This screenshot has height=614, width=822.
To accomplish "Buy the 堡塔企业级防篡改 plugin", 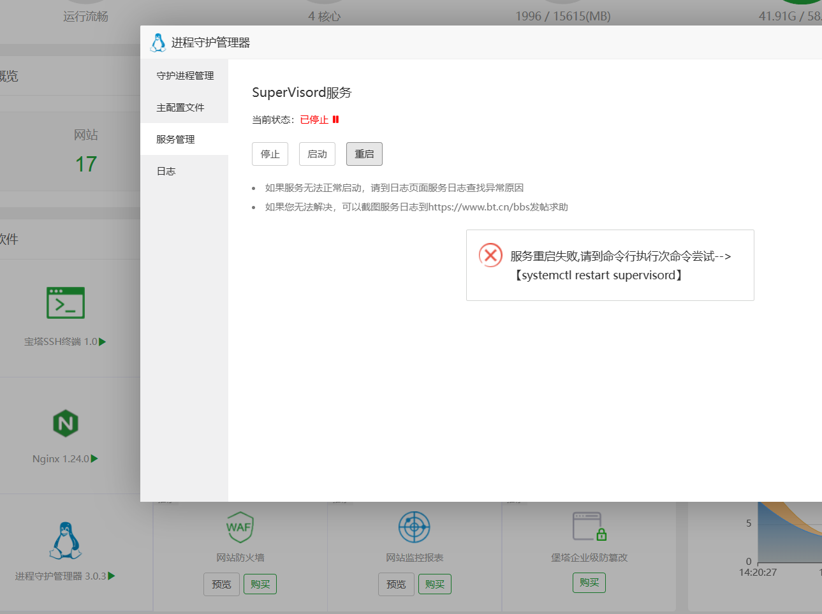I will tap(589, 583).
